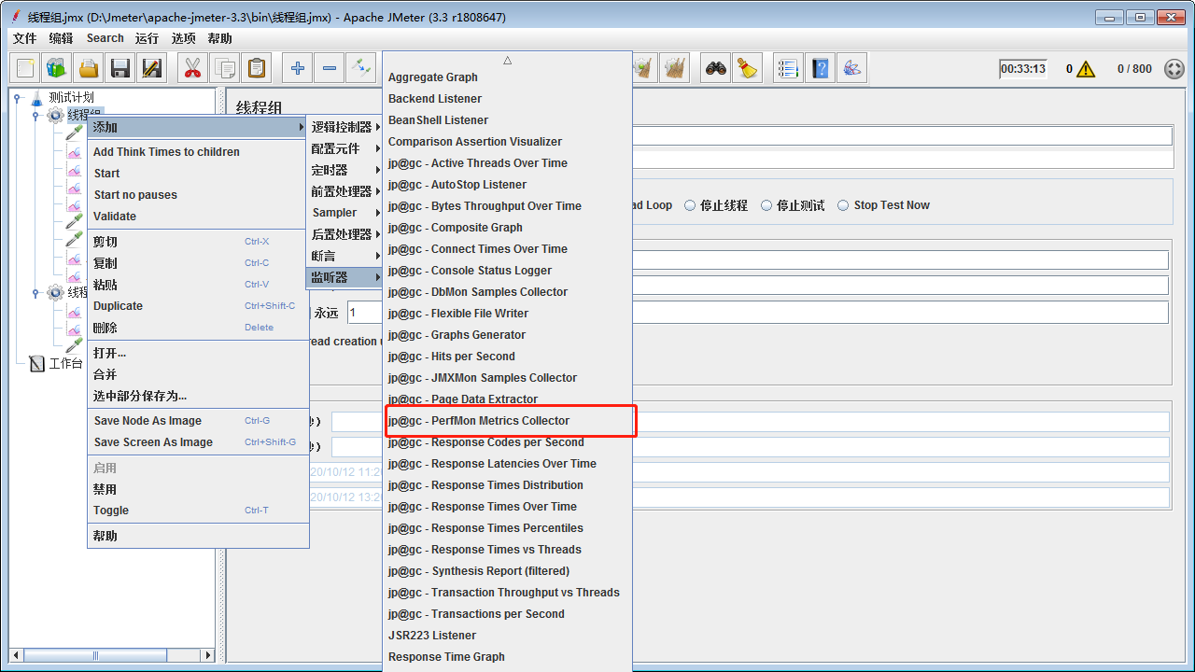
Task: Open the 帮助 menu in menu bar
Action: pyautogui.click(x=220, y=38)
